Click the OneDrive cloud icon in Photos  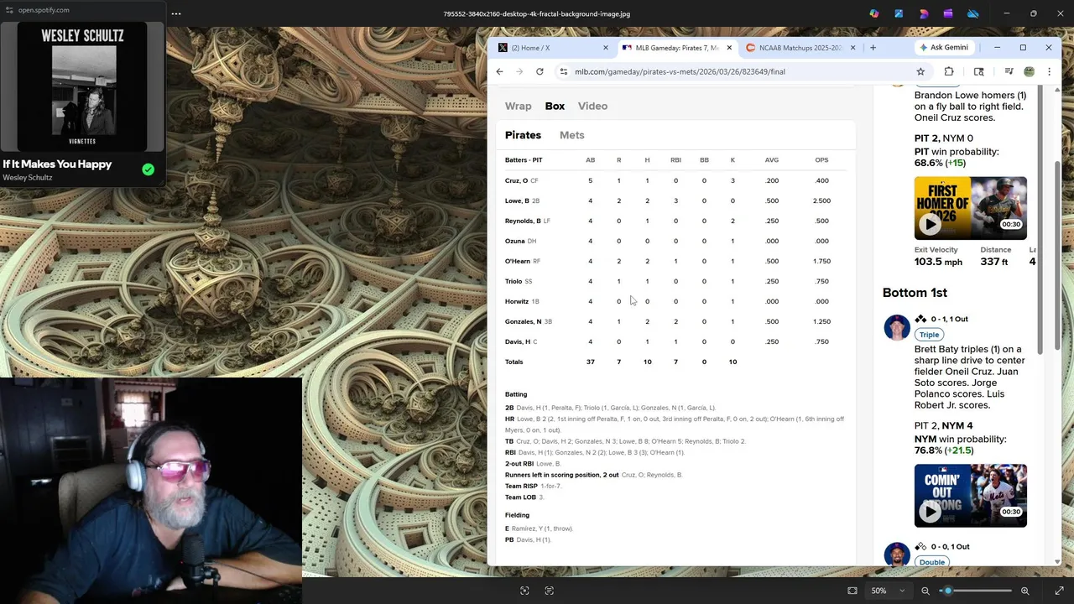pos(973,13)
